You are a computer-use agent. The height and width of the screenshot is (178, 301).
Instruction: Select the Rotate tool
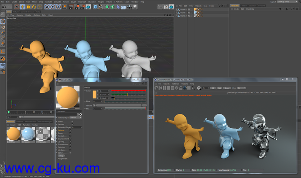pos(34,7)
